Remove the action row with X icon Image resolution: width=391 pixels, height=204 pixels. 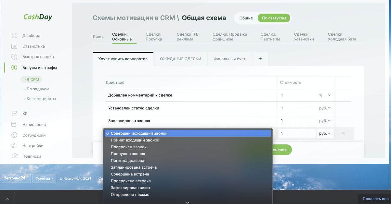pyautogui.click(x=343, y=133)
